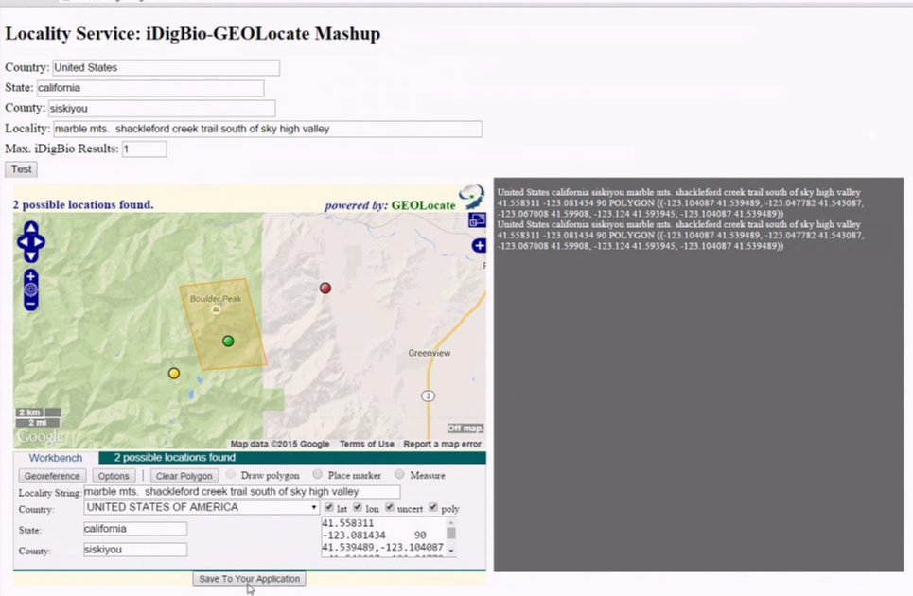Click the Boulder Peak summit icon

point(216,309)
